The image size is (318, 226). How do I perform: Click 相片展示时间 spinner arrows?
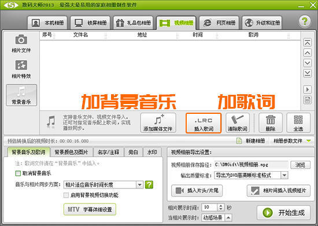point(220,208)
